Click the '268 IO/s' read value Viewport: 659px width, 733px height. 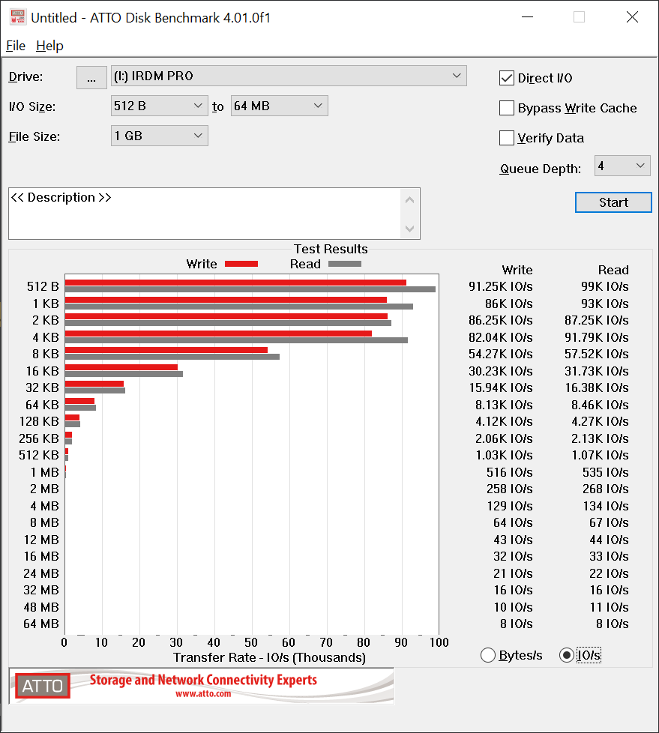(x=605, y=489)
